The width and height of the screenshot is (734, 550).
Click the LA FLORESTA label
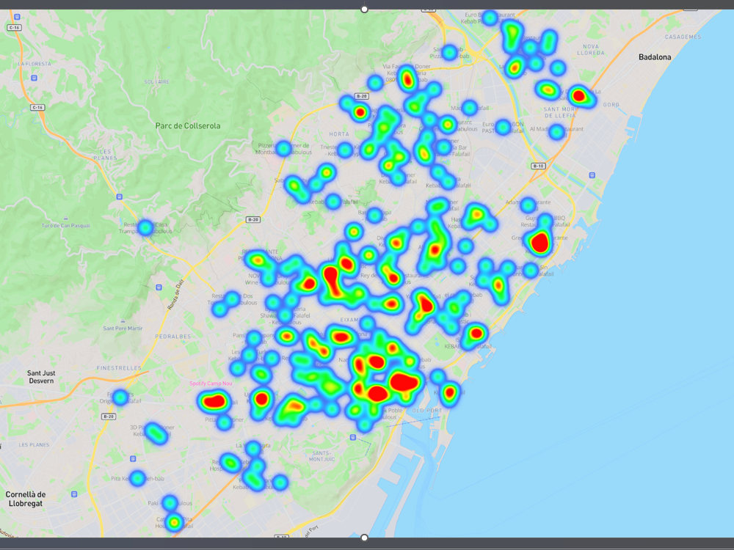click(34, 64)
